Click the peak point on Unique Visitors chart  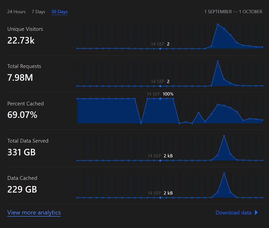(218, 24)
